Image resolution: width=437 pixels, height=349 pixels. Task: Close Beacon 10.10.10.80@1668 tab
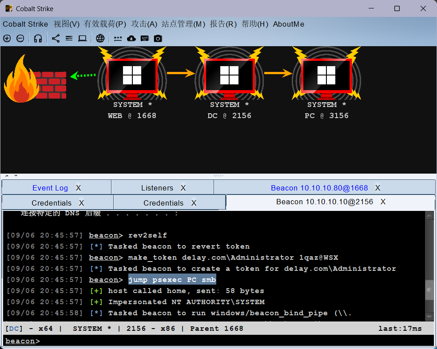377,188
